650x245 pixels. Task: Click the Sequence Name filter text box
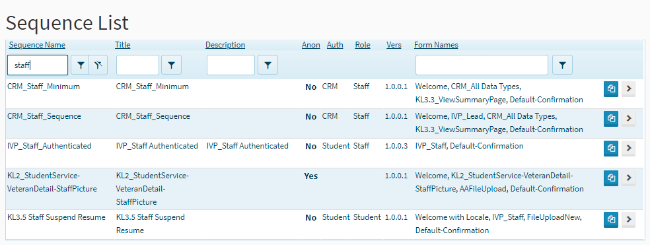38,65
